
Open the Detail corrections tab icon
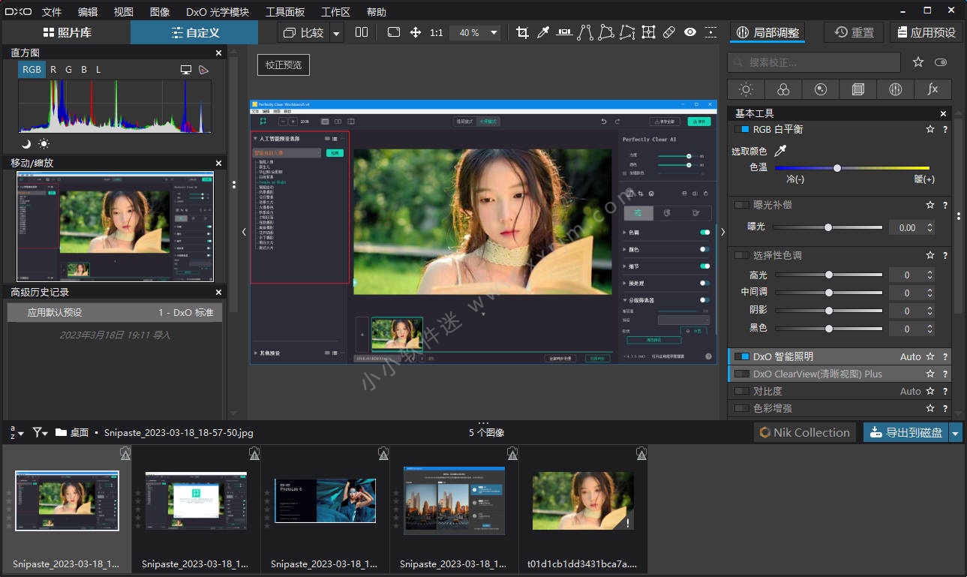pos(821,89)
